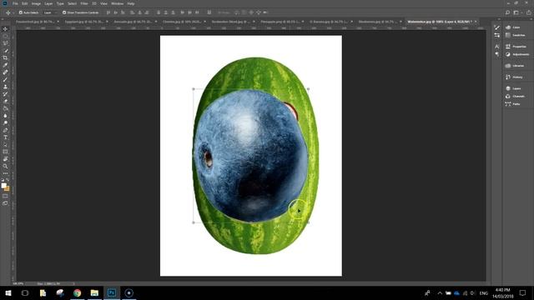Open the Window menu
Screen dimensions: 534x300
click(117, 3)
